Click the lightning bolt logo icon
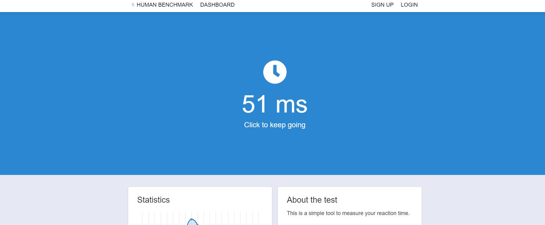This screenshot has height=225, width=545. 133,5
